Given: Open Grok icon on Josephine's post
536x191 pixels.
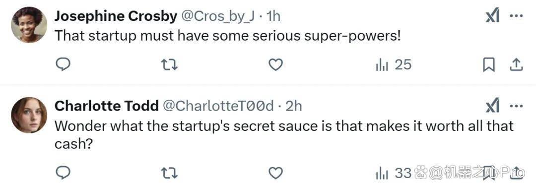Looking at the screenshot, I should click(x=493, y=16).
